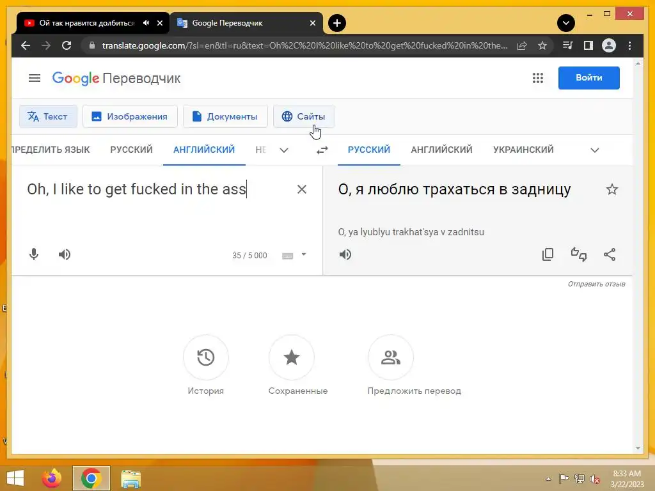Click the Отправить отзыв feedback link
Viewport: 655px width, 491px height.
[596, 284]
